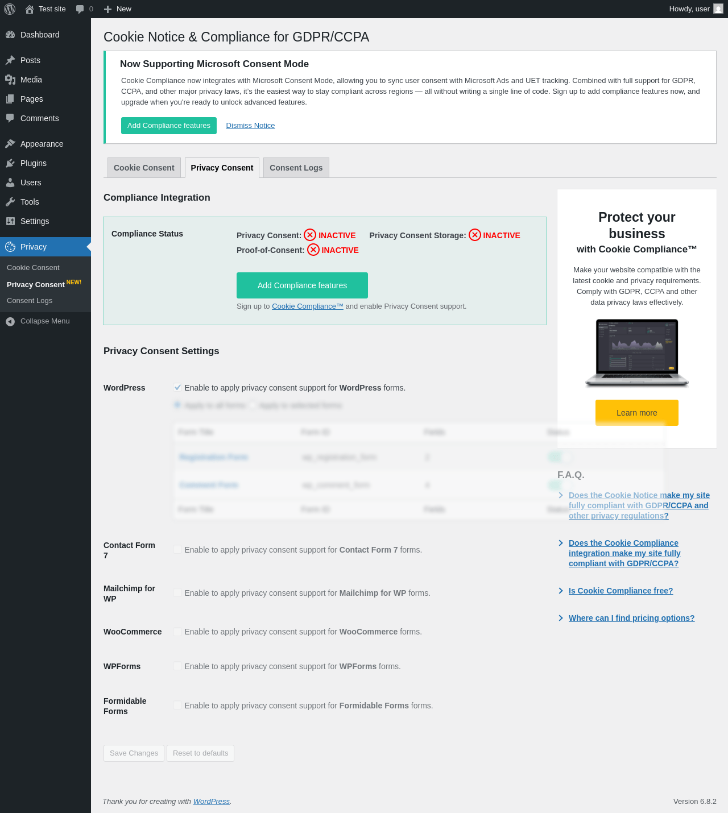
Task: Open the Does the Cookie Compliance integration link
Action: pos(624,553)
